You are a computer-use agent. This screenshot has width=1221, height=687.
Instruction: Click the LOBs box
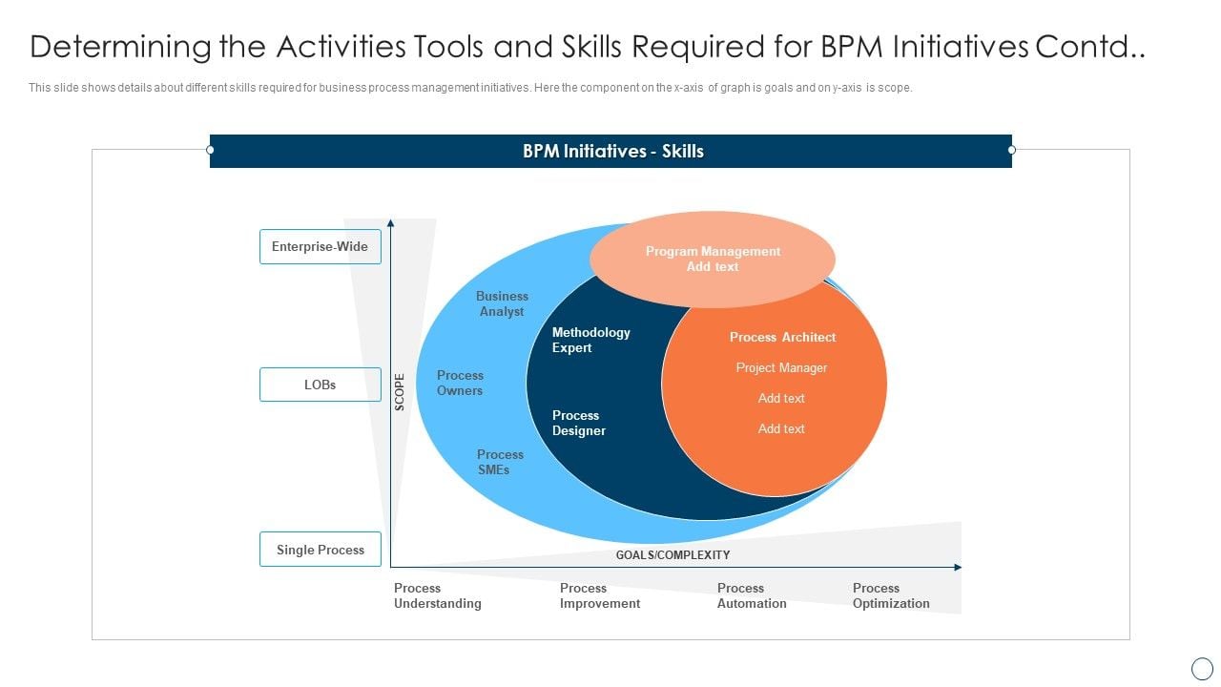[x=320, y=384]
